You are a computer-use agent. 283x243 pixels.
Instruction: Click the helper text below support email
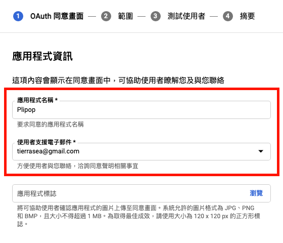(x=78, y=166)
